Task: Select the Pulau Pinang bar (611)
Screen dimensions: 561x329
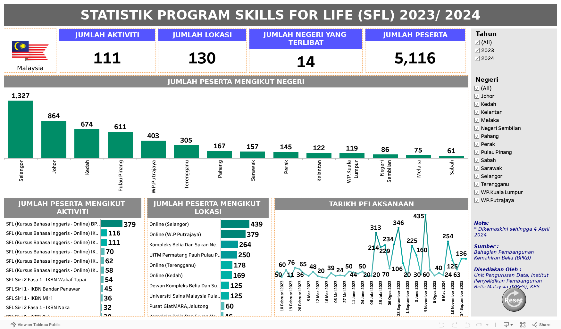Action: pyautogui.click(x=120, y=145)
